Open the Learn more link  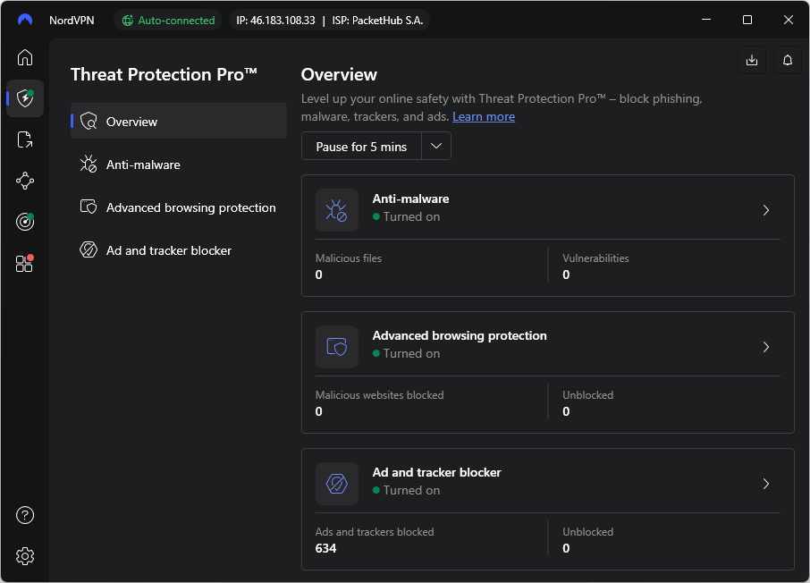(484, 116)
